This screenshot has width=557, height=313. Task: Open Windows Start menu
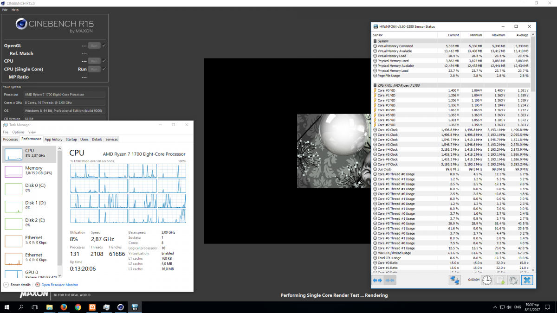7,307
